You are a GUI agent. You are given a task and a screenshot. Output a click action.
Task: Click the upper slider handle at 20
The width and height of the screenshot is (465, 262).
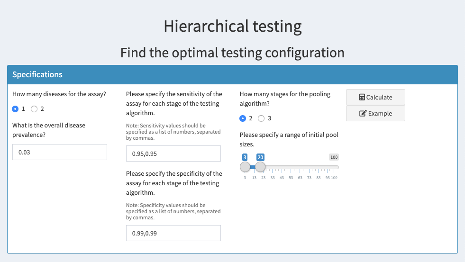coord(260,167)
